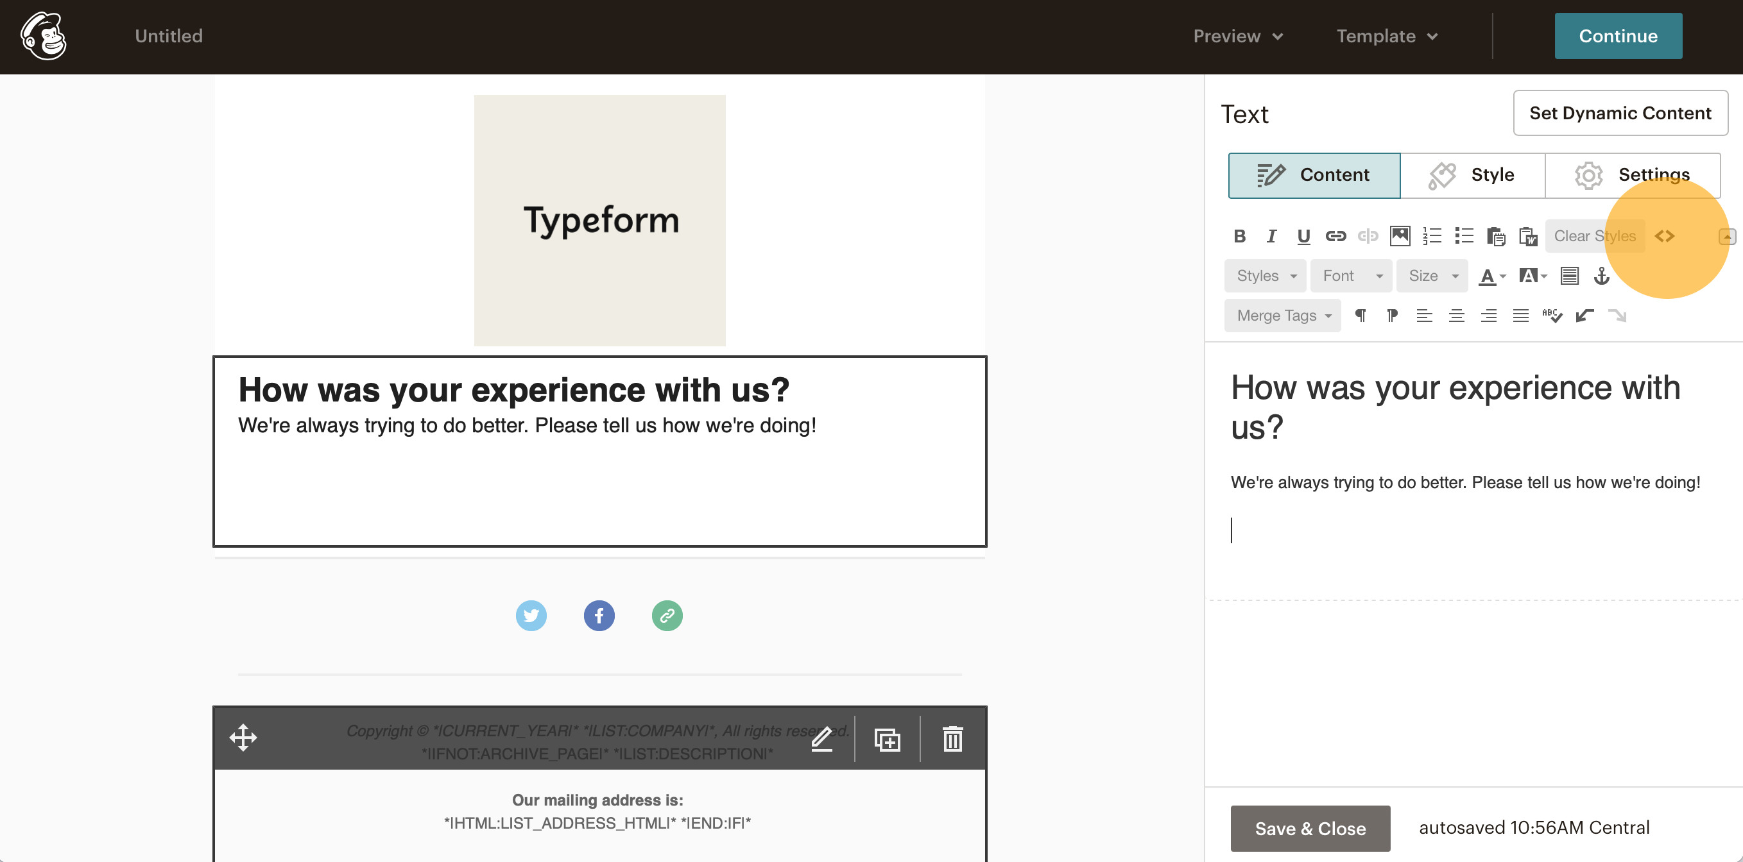The width and height of the screenshot is (1743, 862).
Task: Click the email heading 'How was your experience with us?'
Action: pyautogui.click(x=513, y=389)
